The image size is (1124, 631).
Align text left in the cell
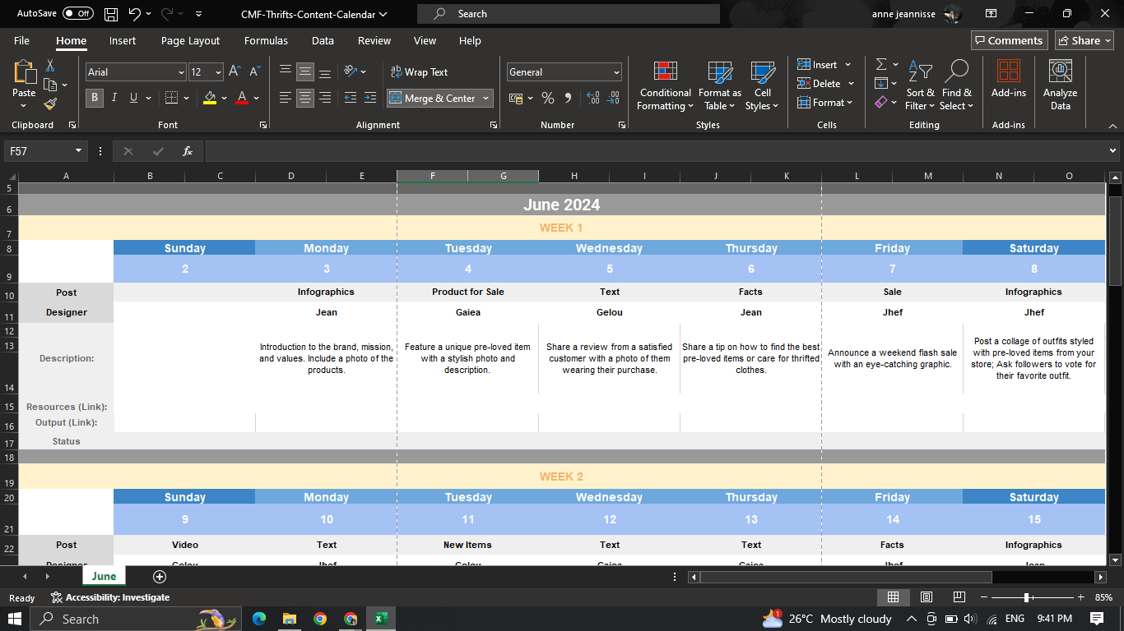coord(286,98)
